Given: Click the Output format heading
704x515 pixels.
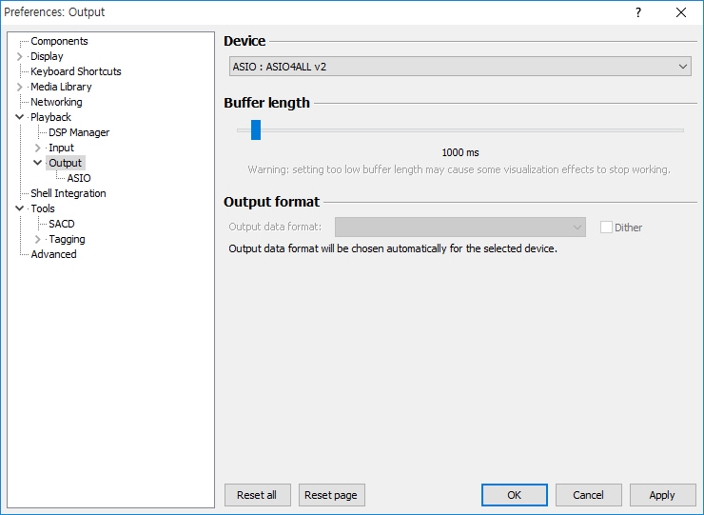Looking at the screenshot, I should (272, 201).
